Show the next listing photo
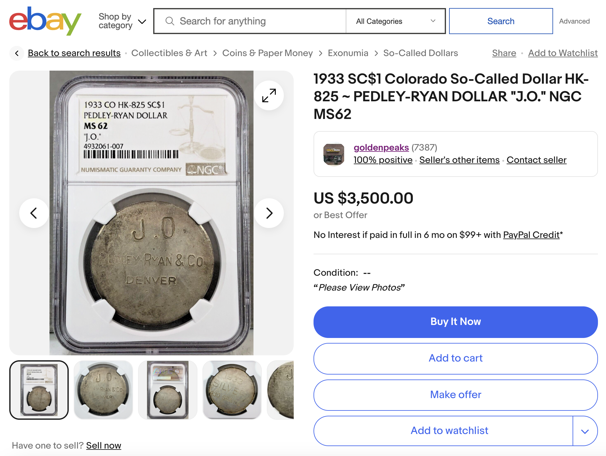Screen dimensions: 606x456 point(269,213)
